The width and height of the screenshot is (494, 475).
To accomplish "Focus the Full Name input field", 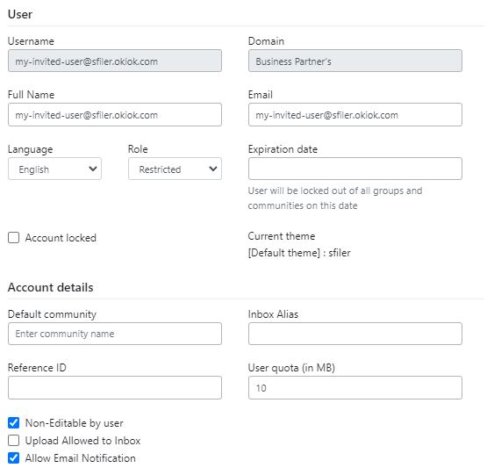I will pyautogui.click(x=115, y=115).
